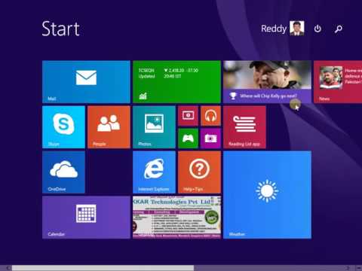Open the small red Video tile
This screenshot has height=271, width=362.
point(188,116)
